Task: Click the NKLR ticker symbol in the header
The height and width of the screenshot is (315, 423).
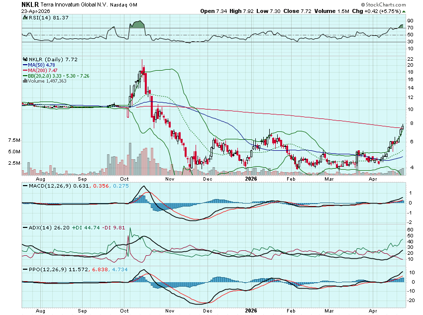Action: [30, 4]
